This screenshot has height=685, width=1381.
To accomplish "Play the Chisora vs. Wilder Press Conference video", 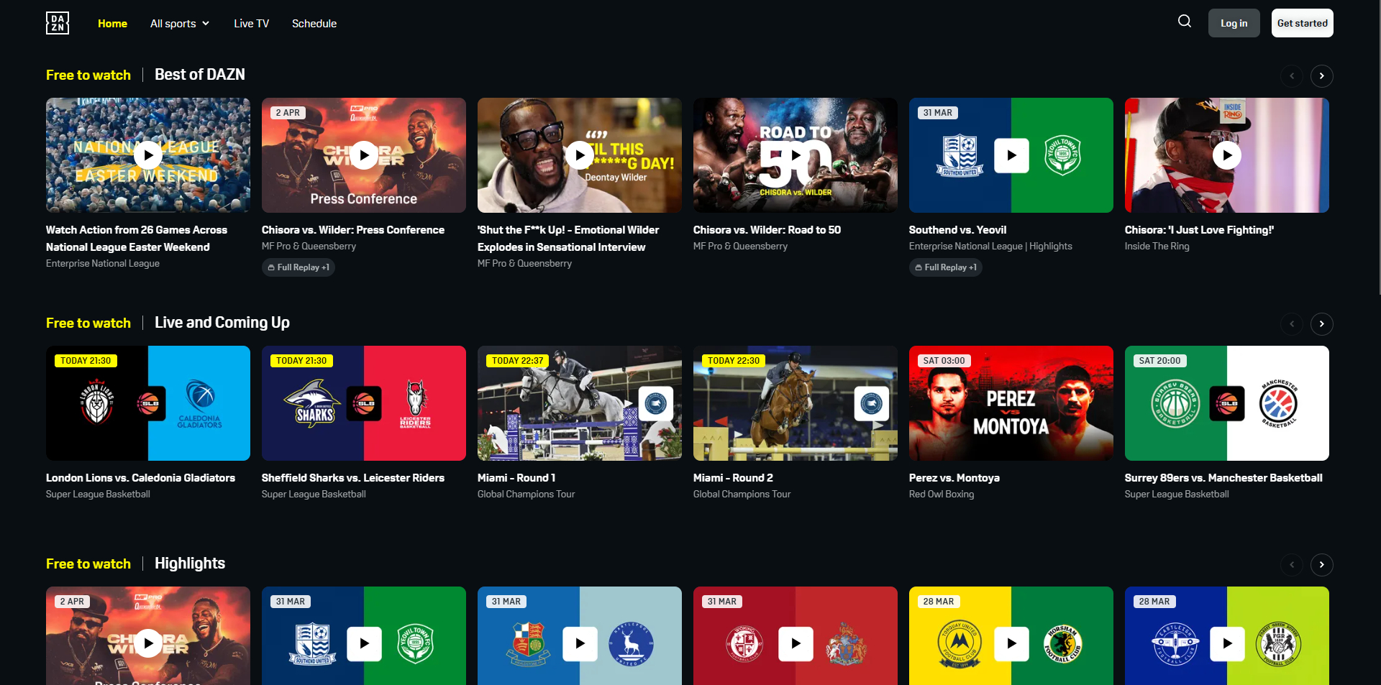I will [364, 155].
